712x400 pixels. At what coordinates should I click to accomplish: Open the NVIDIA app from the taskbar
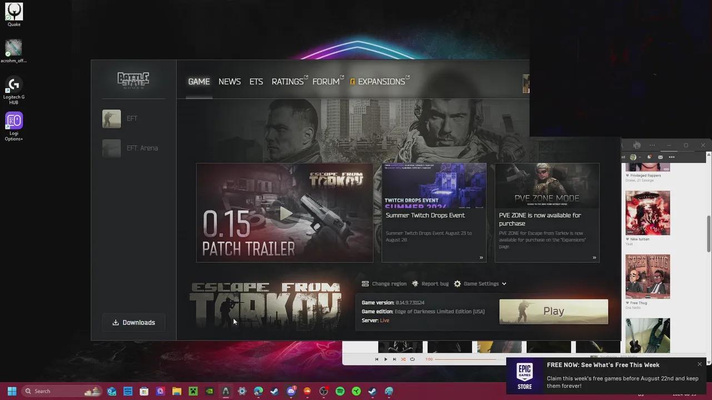[209, 391]
